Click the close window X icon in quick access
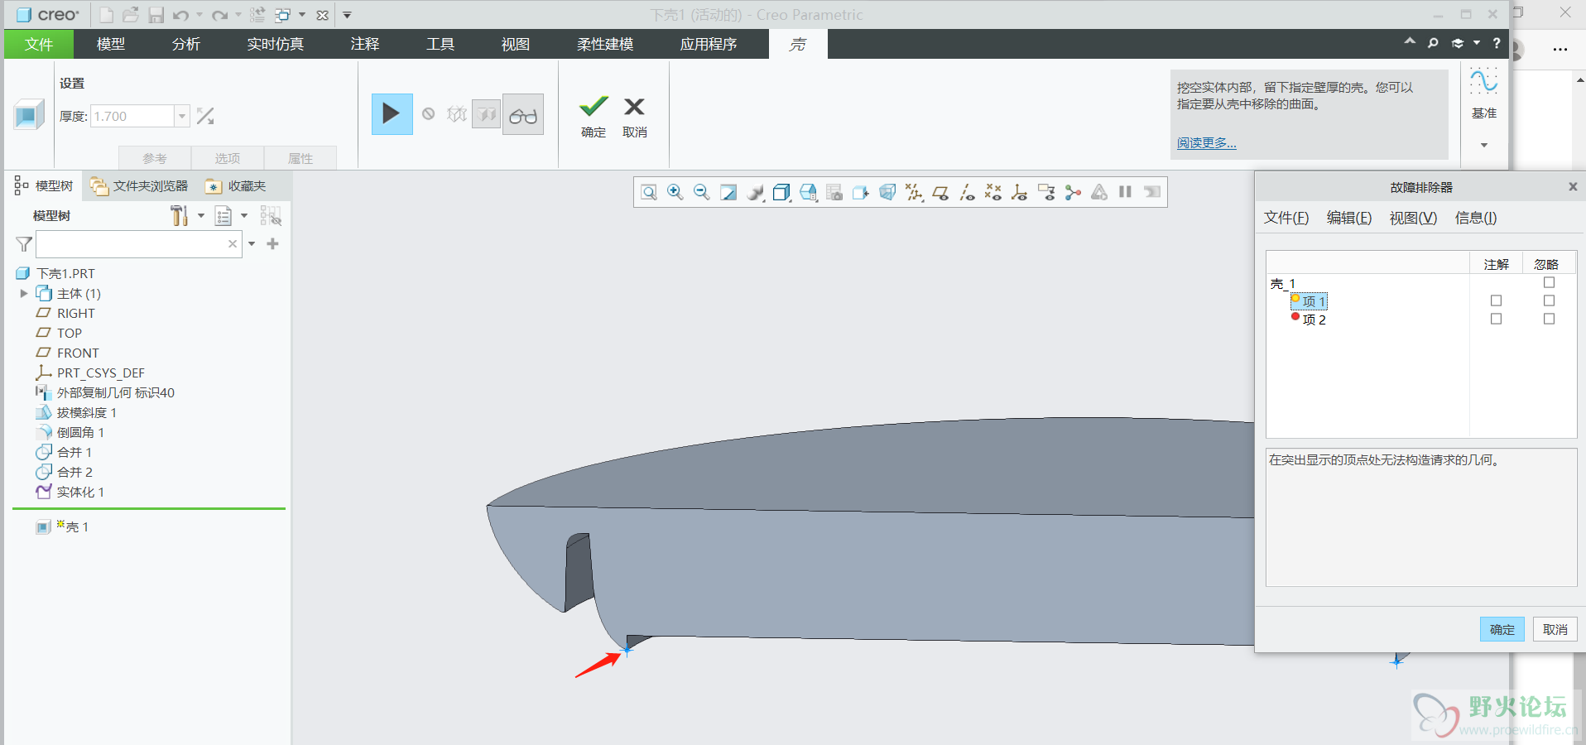Screen dimensions: 1586x745 tap(323, 15)
